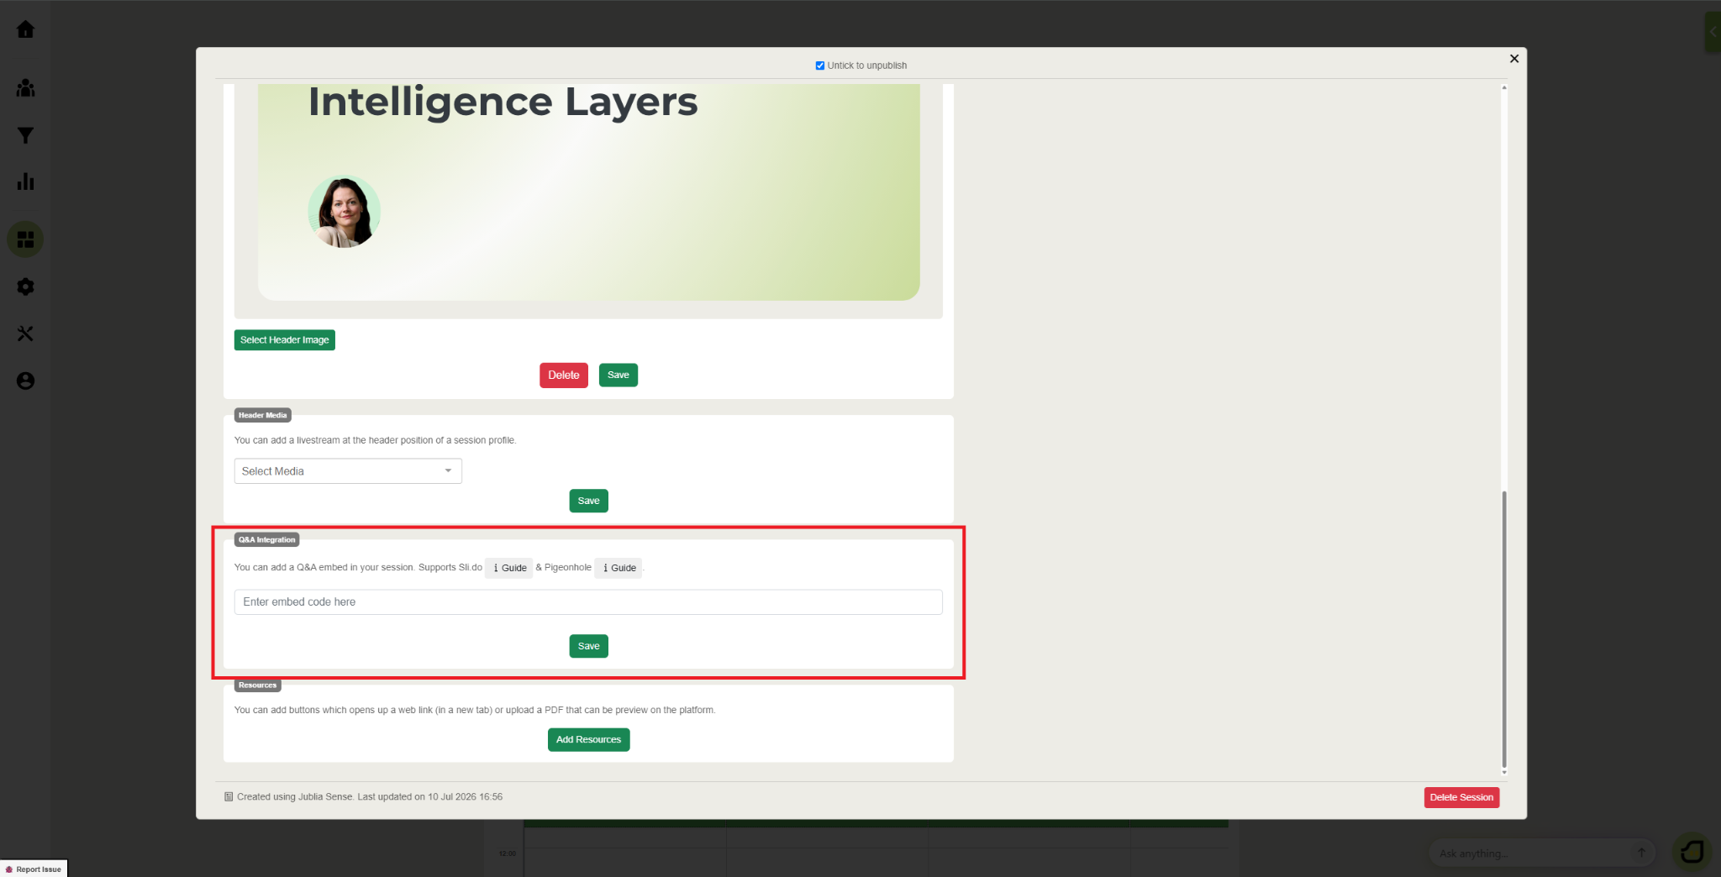Click 'Created using Jublia Sense' footer text
This screenshot has width=1721, height=877.
coord(294,797)
